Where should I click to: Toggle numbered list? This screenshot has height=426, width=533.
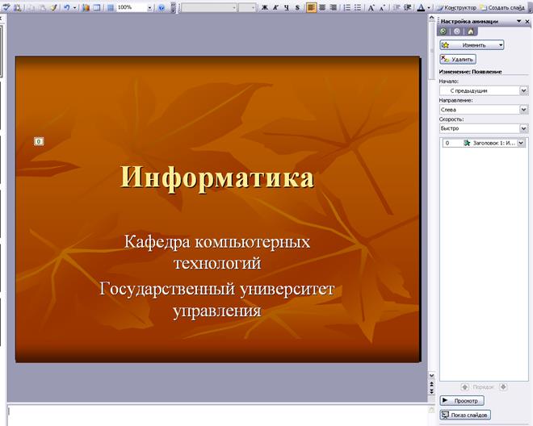tap(346, 7)
